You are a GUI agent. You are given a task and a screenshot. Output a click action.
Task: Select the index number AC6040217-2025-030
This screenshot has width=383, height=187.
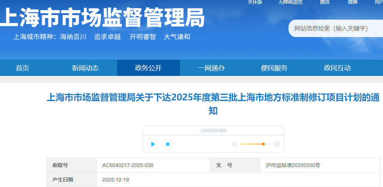click(x=128, y=165)
